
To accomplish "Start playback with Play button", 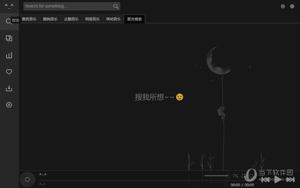I will (277, 180).
